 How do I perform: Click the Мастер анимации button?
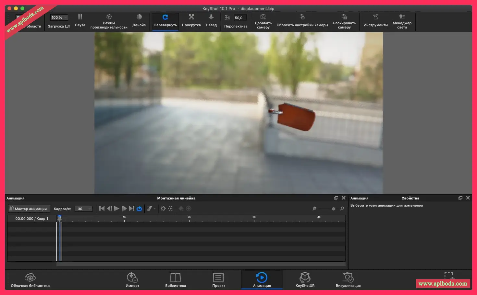(29, 209)
